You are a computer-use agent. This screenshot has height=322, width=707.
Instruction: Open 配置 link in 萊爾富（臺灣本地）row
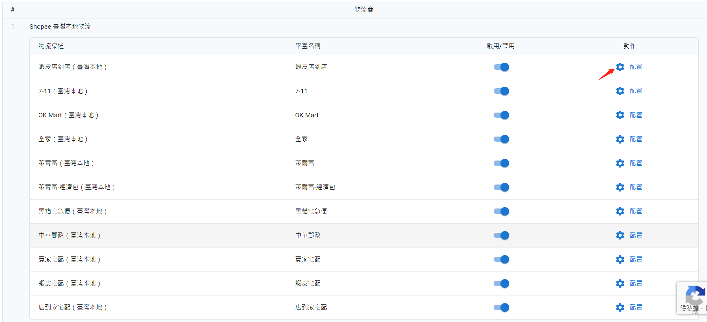click(x=636, y=163)
